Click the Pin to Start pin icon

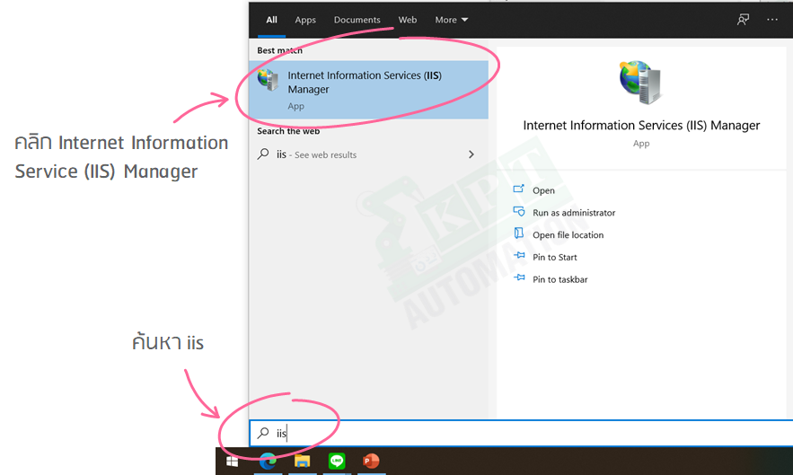coord(519,255)
